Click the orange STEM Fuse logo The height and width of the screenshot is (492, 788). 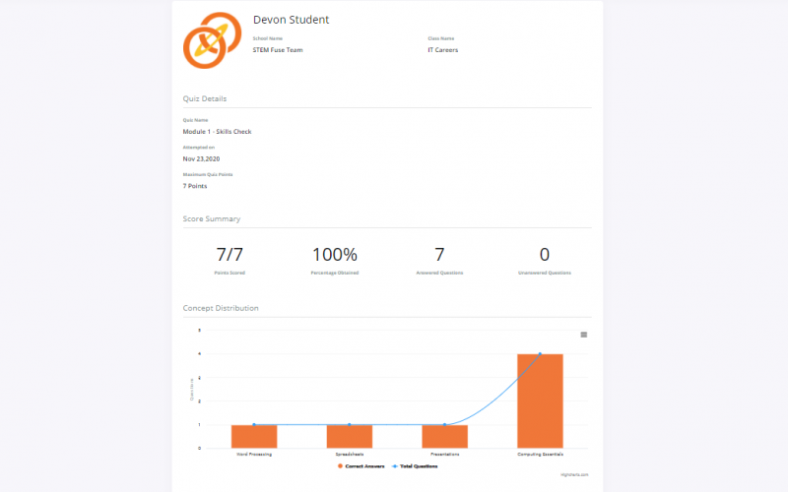click(x=210, y=41)
